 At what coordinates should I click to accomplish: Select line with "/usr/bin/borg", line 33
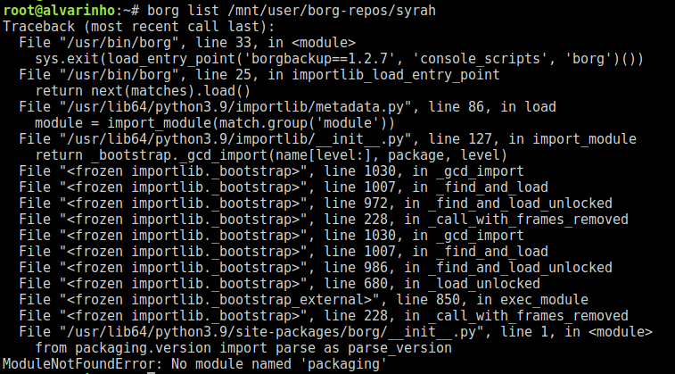tap(187, 43)
